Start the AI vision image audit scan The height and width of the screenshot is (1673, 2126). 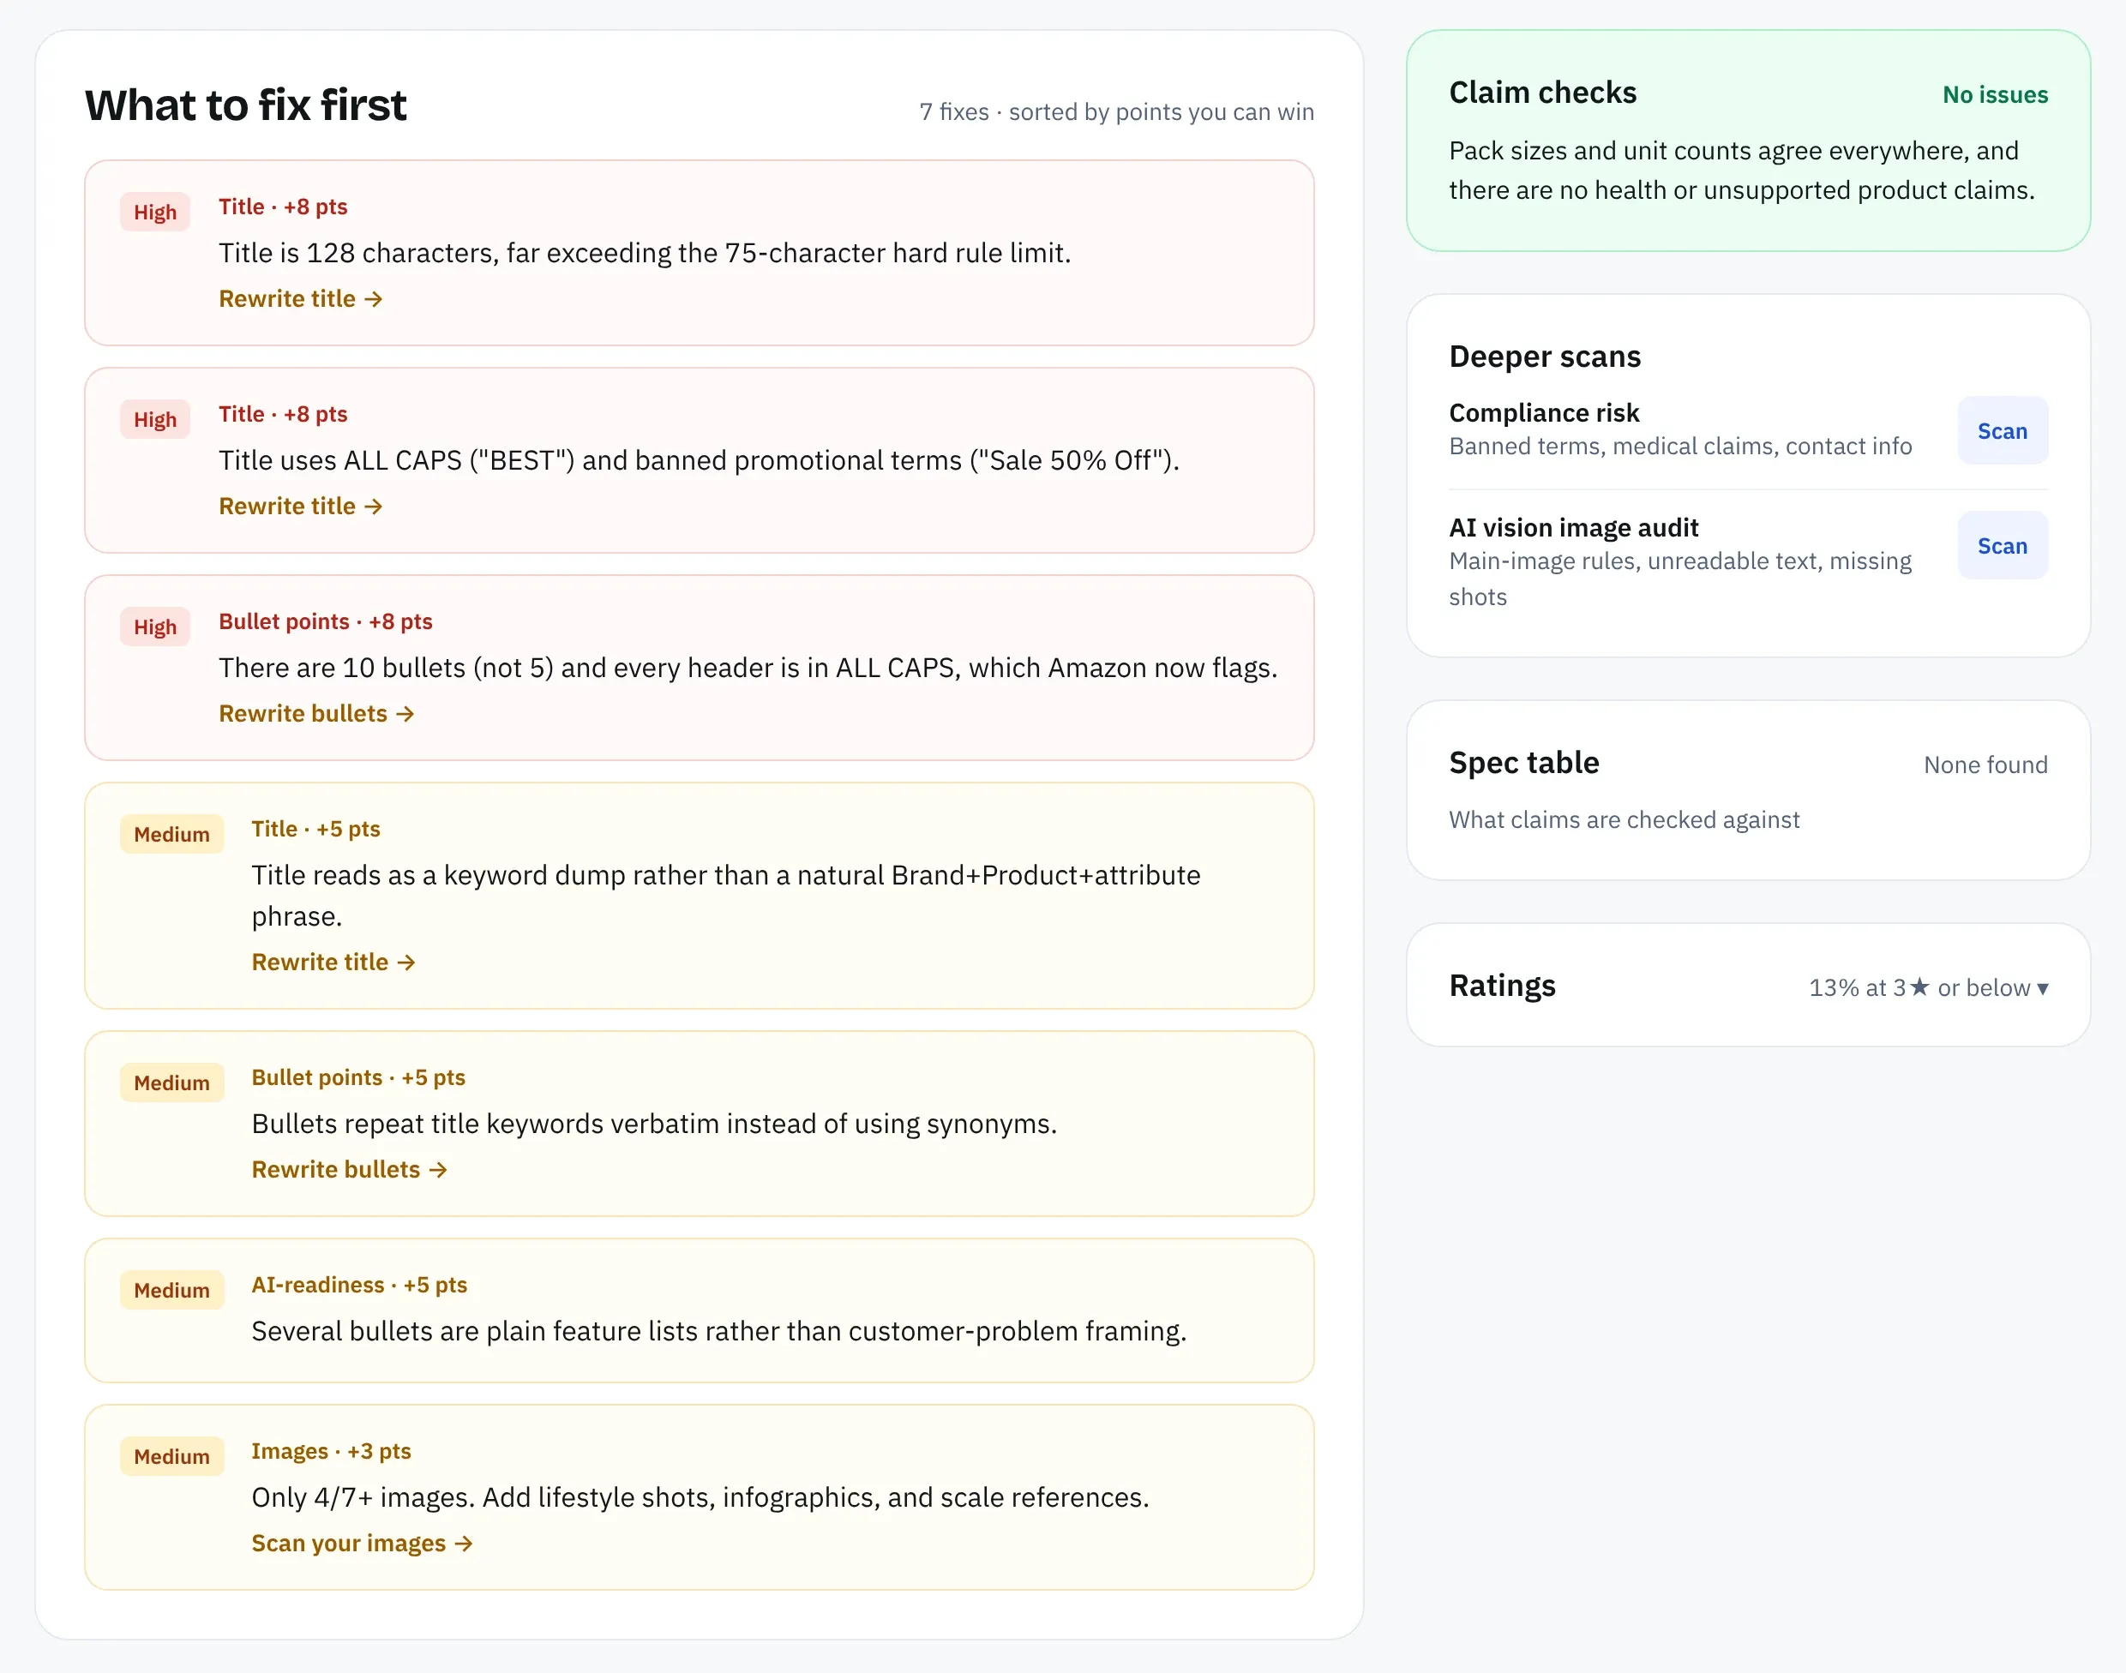2002,546
